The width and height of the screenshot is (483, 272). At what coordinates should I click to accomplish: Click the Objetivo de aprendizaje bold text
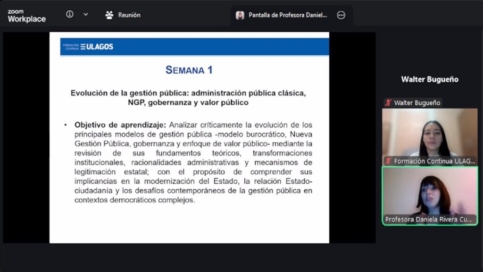(120, 125)
